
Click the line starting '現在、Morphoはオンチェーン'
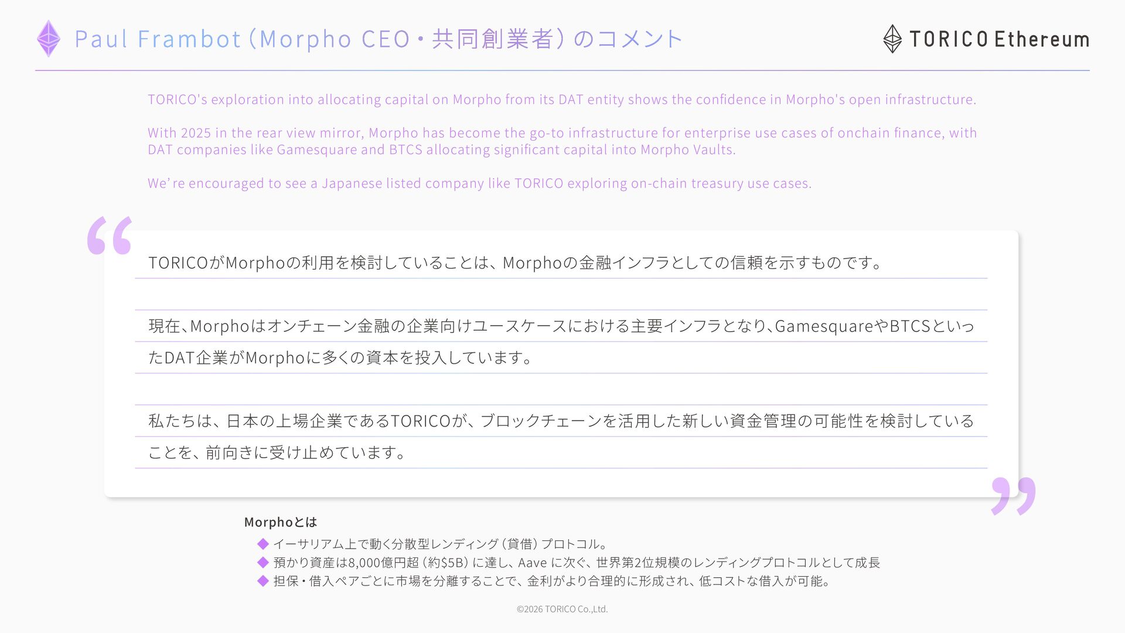coord(561,326)
